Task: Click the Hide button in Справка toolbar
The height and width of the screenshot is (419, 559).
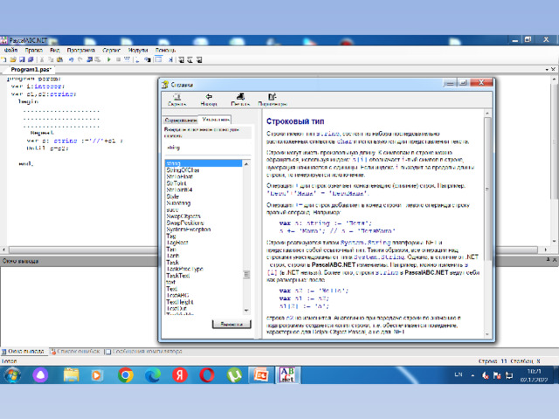Action: click(177, 100)
